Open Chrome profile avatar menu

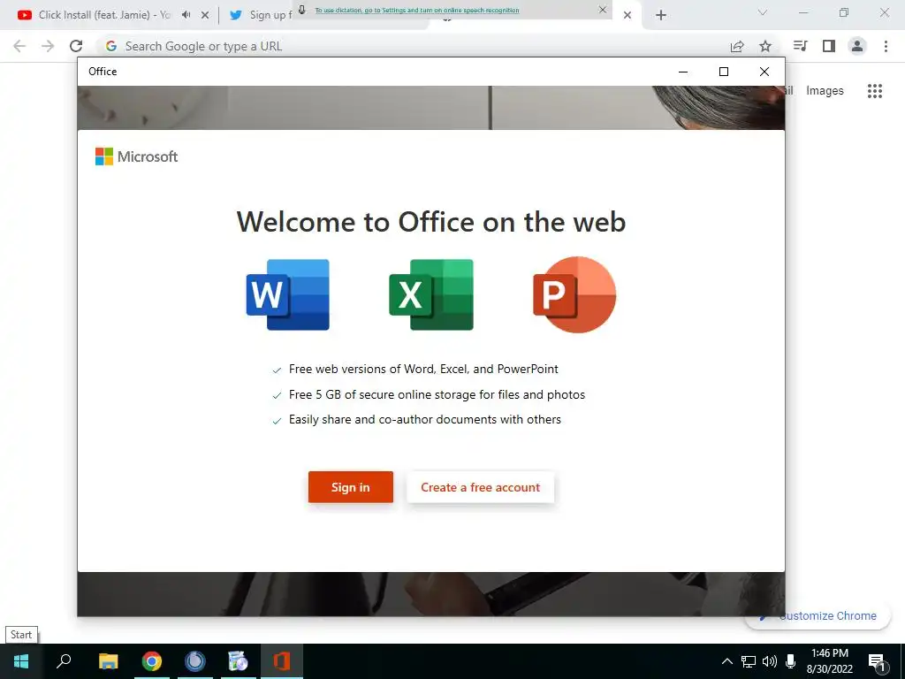click(x=857, y=46)
